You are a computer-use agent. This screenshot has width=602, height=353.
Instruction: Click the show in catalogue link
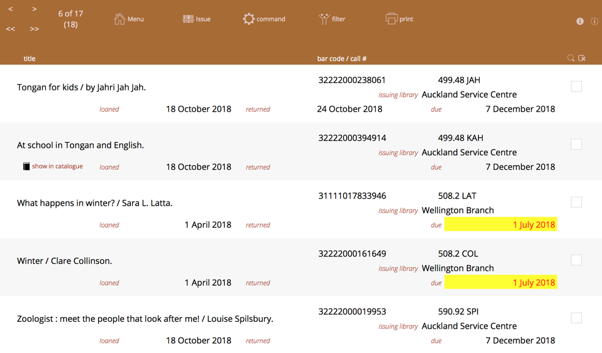coord(57,166)
